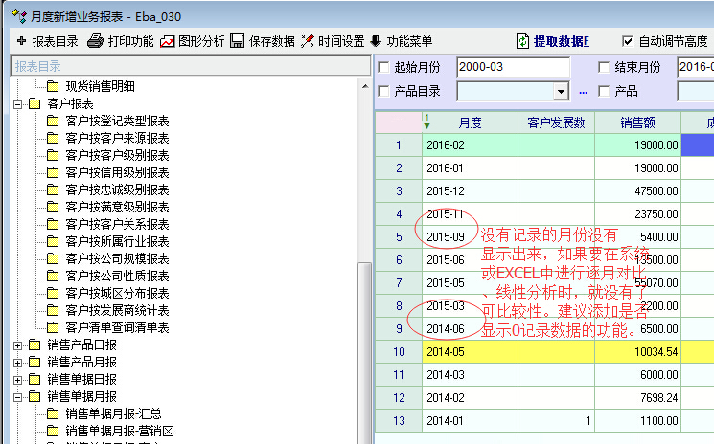This screenshot has width=714, height=444.
Task: Click the 打印功能 printer icon
Action: [x=95, y=41]
